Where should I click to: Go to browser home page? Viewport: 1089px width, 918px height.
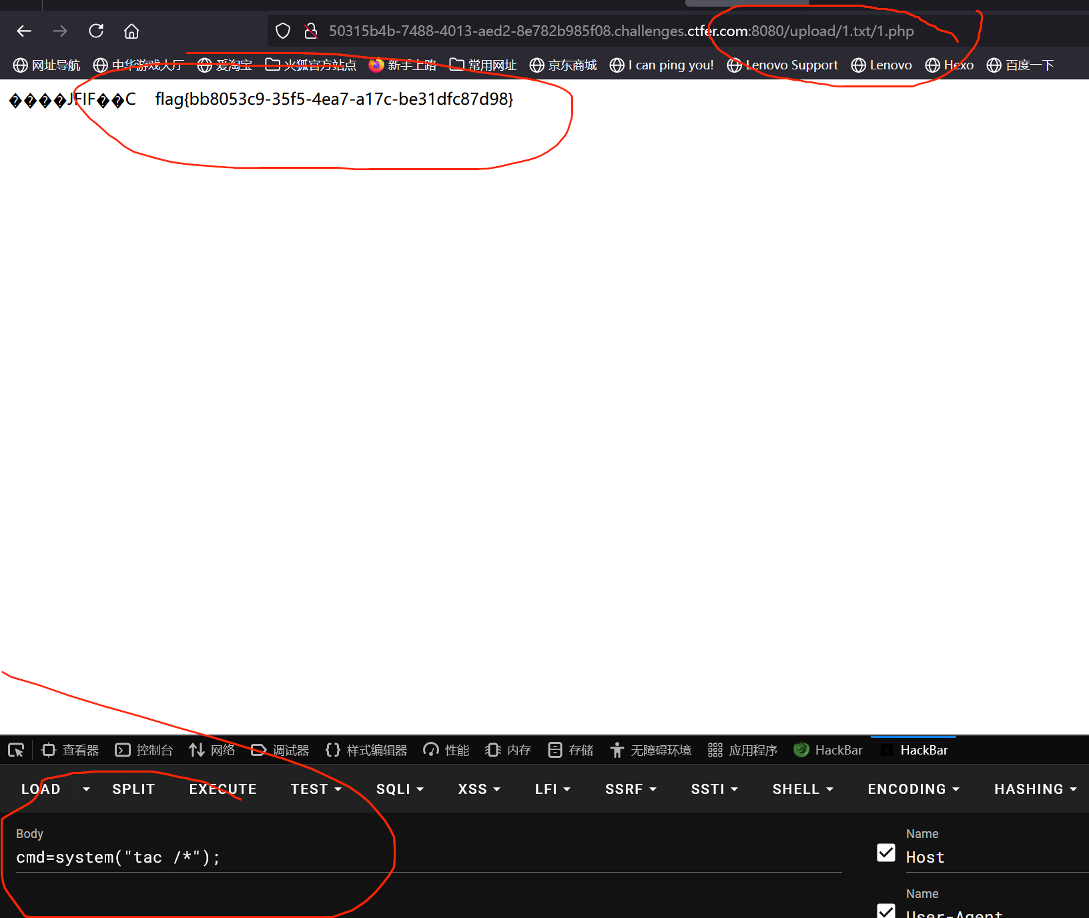(131, 31)
